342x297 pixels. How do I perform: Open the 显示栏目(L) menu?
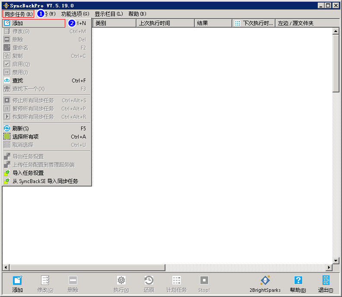coord(109,14)
